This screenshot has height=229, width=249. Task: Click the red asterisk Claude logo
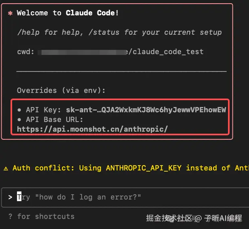click(x=11, y=13)
